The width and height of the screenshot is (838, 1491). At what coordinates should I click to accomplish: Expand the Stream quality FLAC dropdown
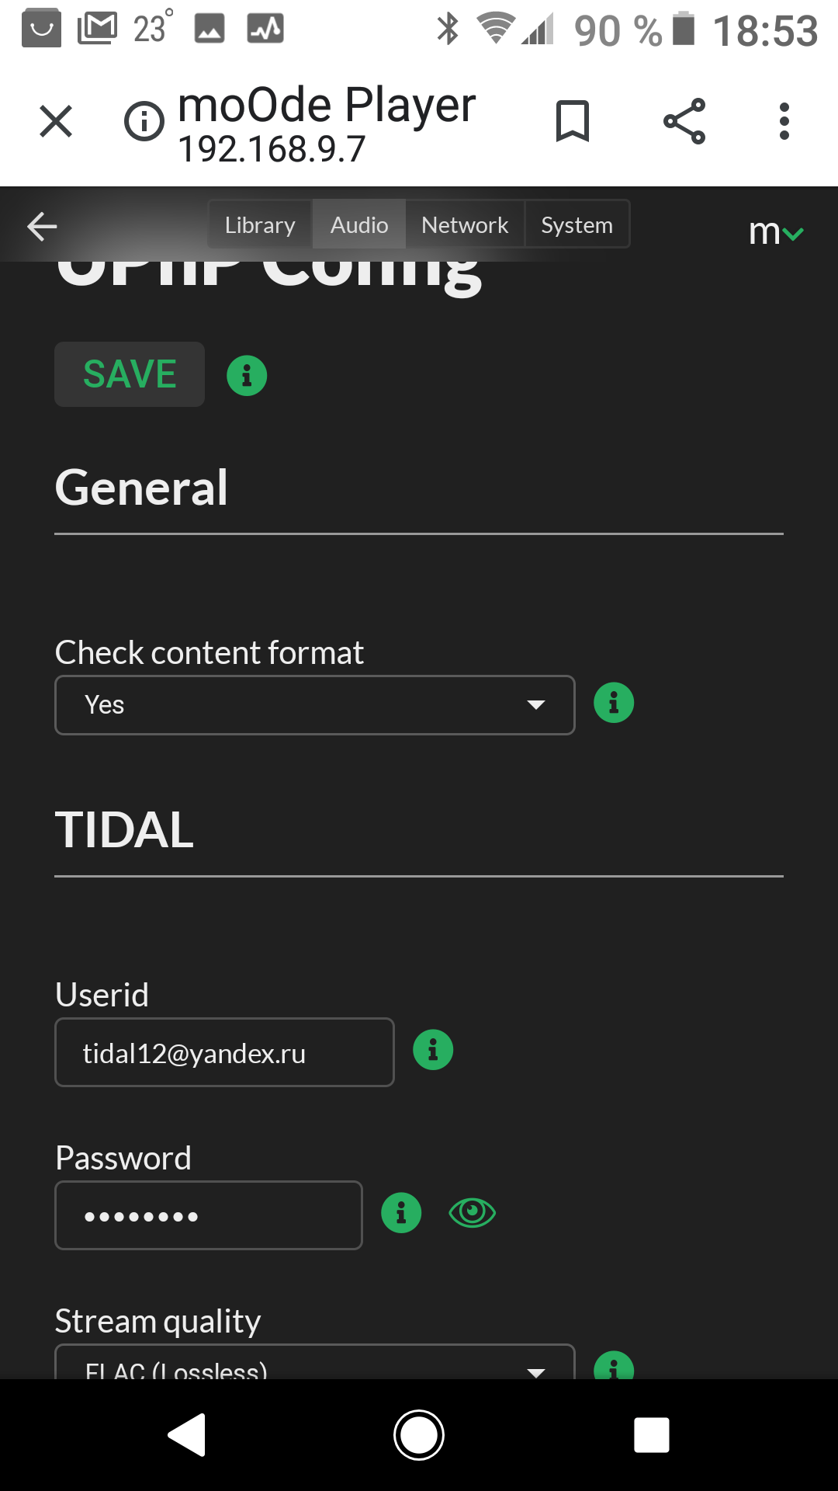[x=315, y=1363]
